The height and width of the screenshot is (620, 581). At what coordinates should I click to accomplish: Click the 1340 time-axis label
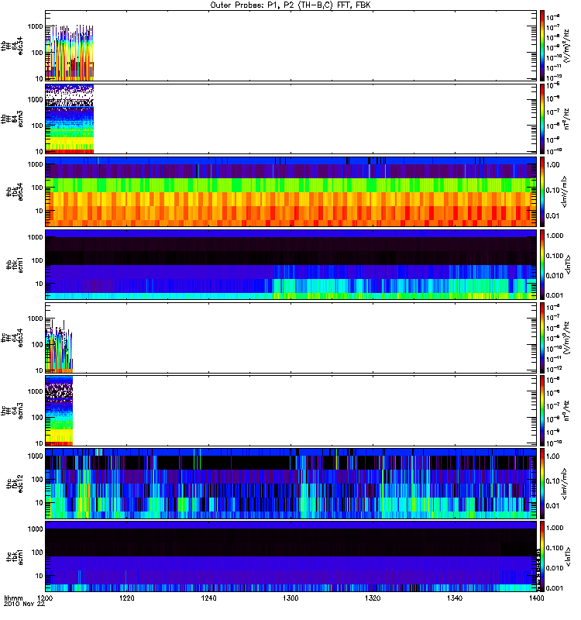[x=455, y=598]
